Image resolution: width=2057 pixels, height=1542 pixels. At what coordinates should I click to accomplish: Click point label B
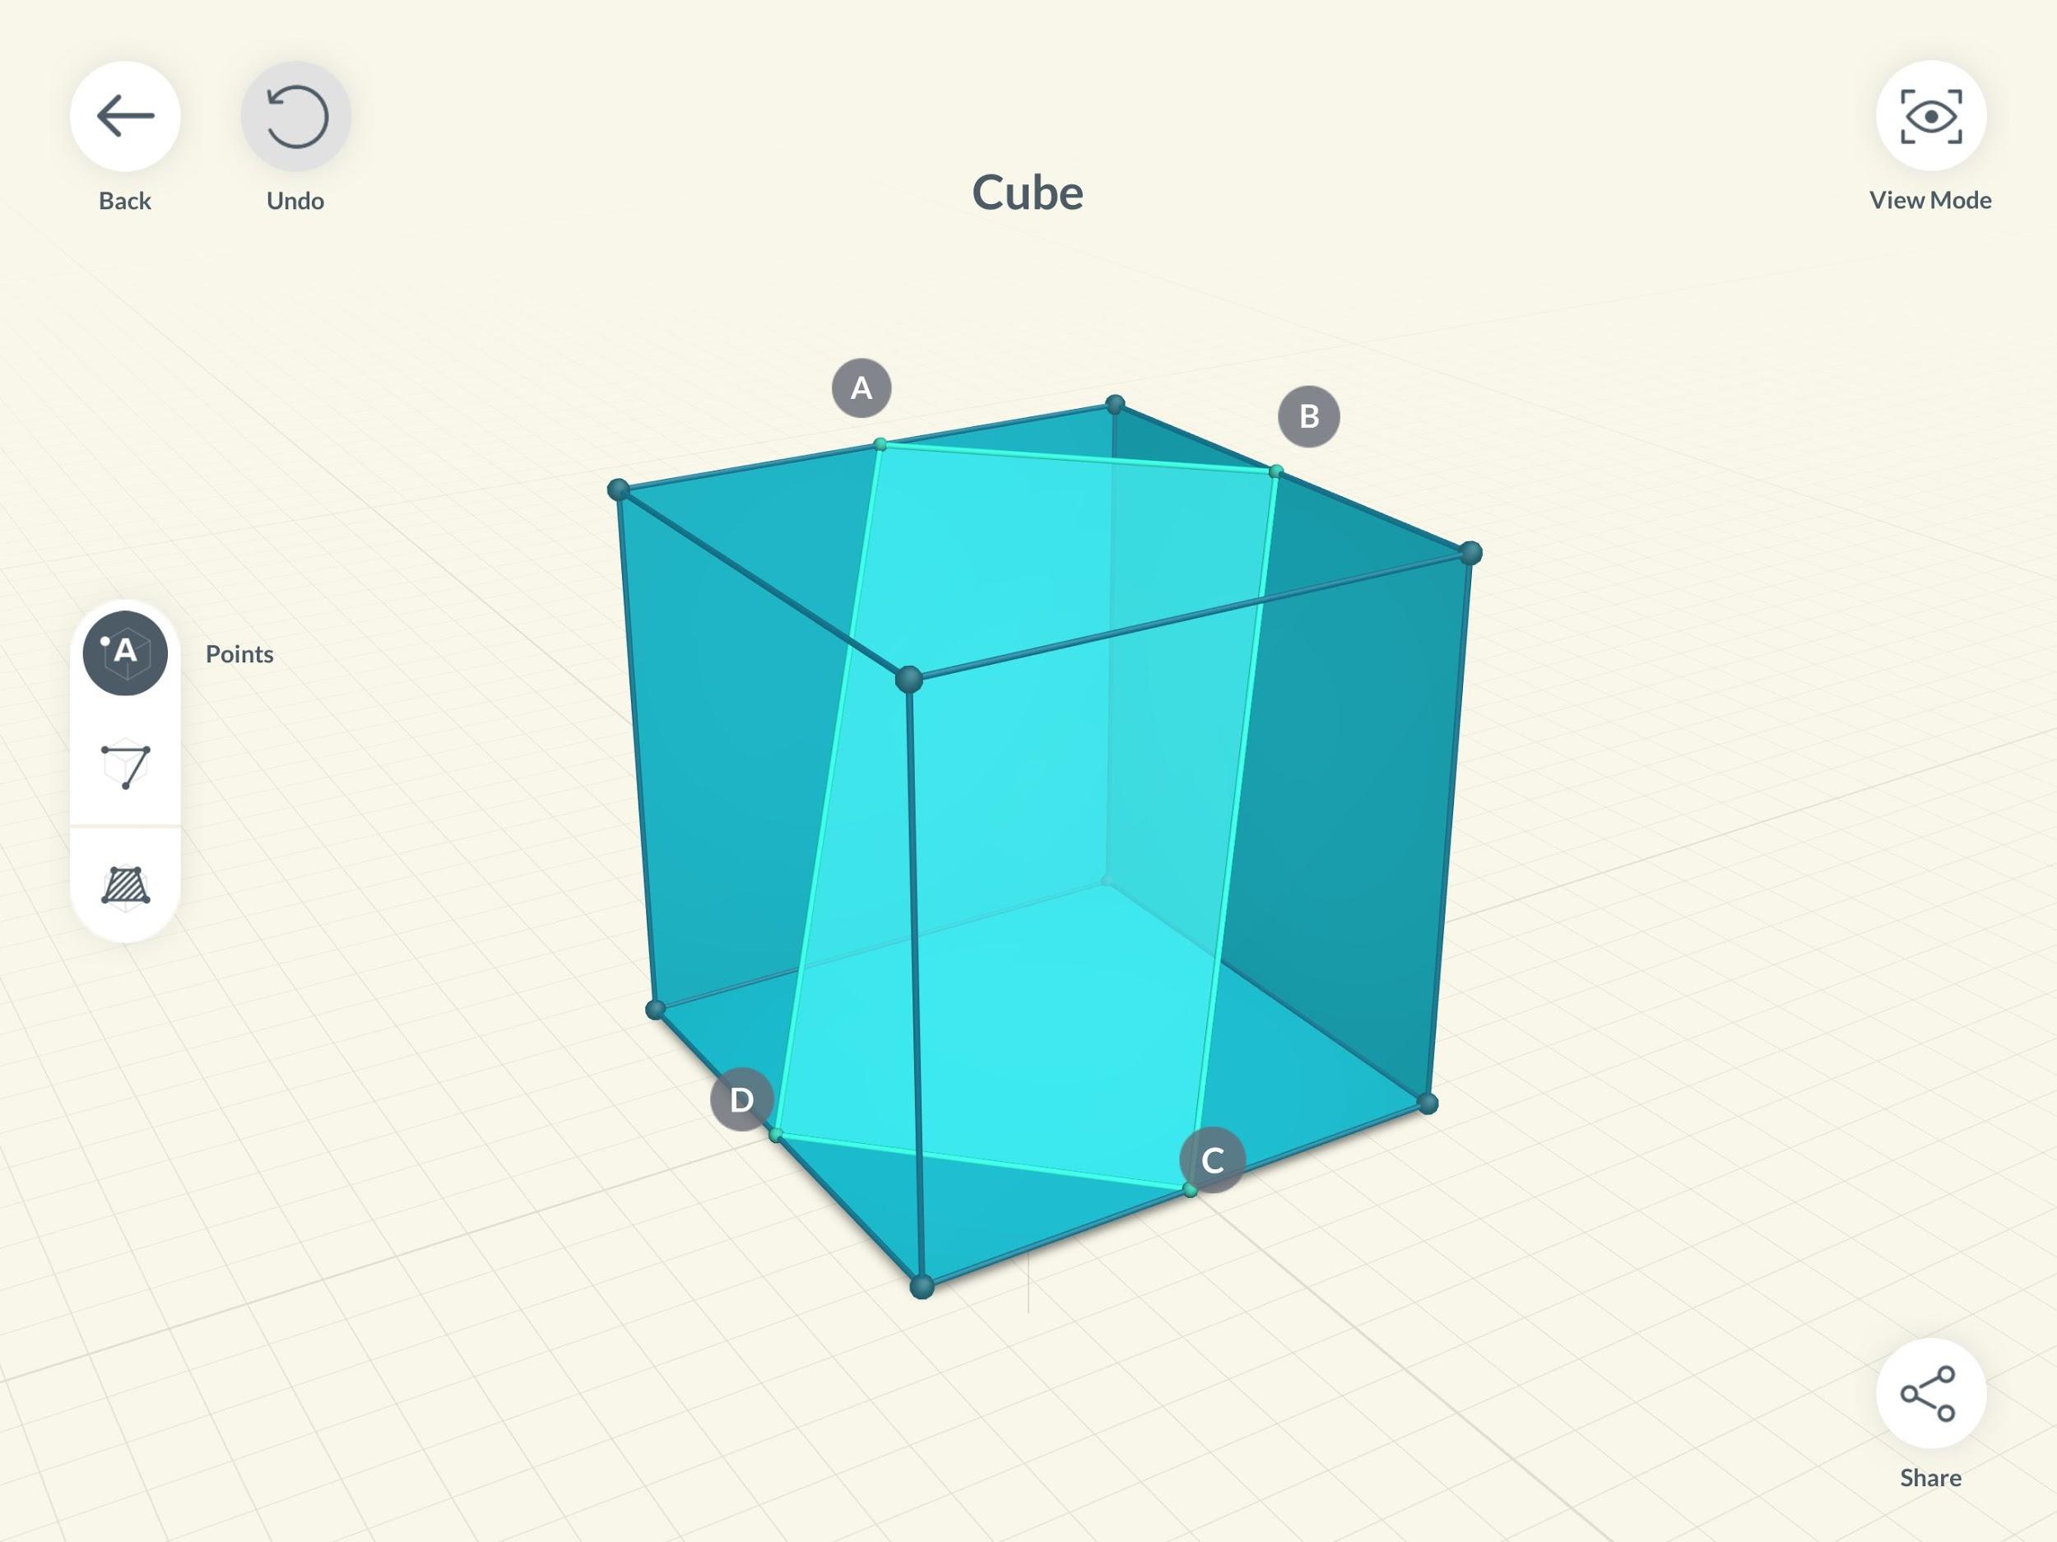[x=1308, y=416]
